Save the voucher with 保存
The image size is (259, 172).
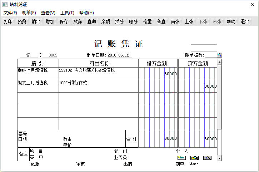64,21
